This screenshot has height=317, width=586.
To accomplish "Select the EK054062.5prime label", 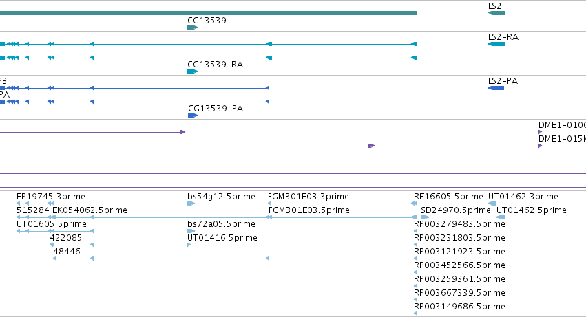I will [x=90, y=210].
